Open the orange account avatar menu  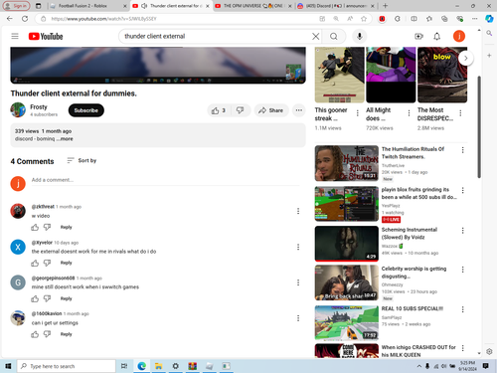[459, 36]
